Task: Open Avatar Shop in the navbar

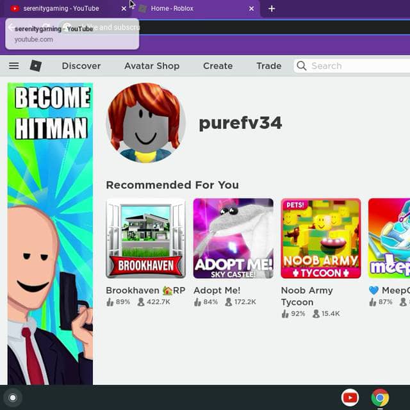Action: 152,66
